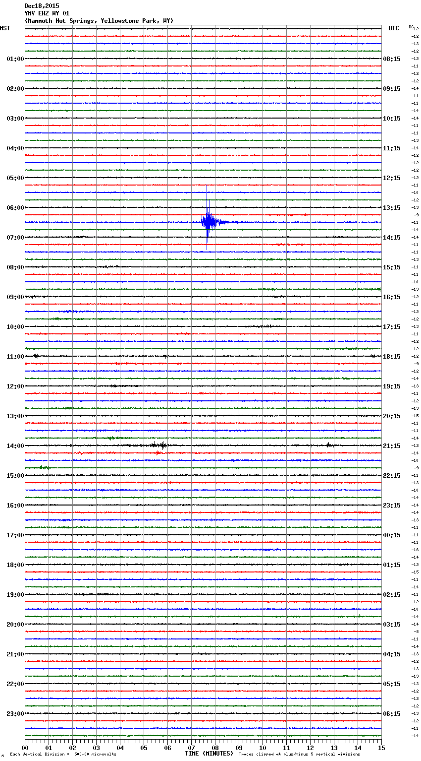Select the '13:00' MST time label
Screen dimensions: 421x761
pos(15,416)
